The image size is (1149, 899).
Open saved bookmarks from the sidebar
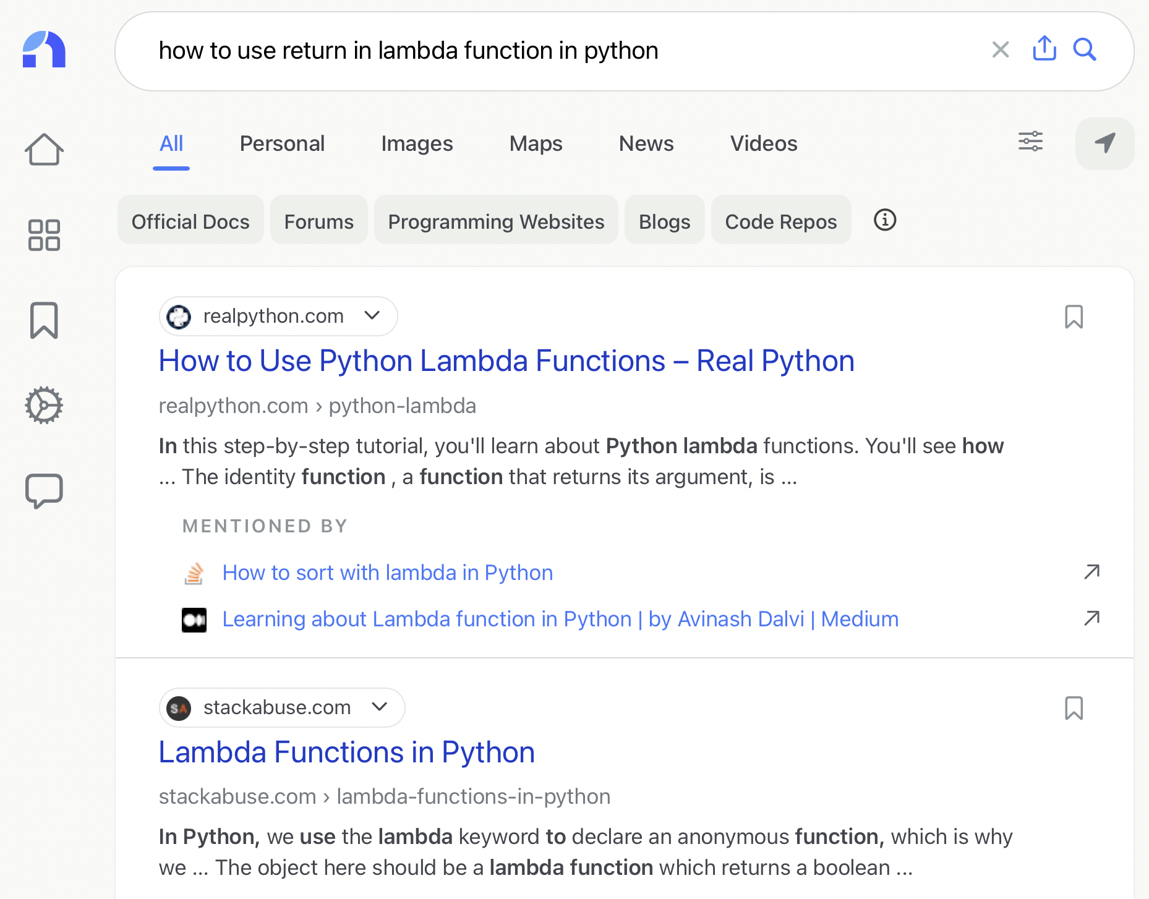pos(44,320)
